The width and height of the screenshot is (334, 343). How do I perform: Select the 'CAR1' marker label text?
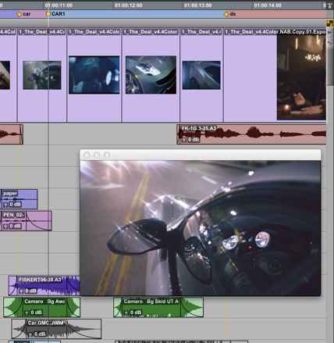[58, 14]
